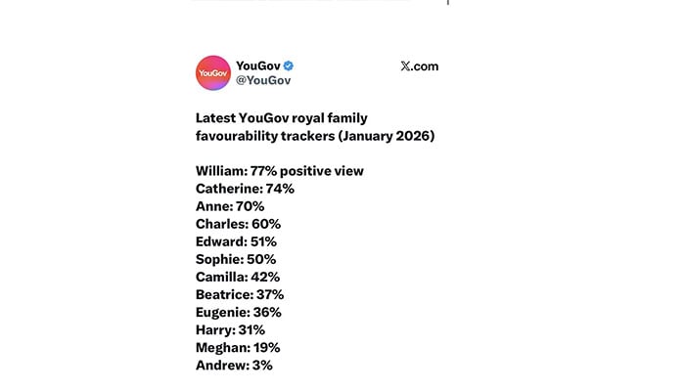Open the YouGov display name link
Image resolution: width=685 pixels, height=391 pixels.
pyautogui.click(x=257, y=65)
